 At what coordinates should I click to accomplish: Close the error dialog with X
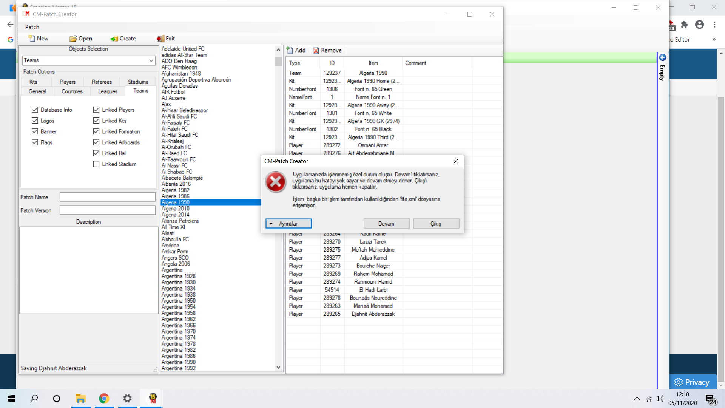coord(456,161)
